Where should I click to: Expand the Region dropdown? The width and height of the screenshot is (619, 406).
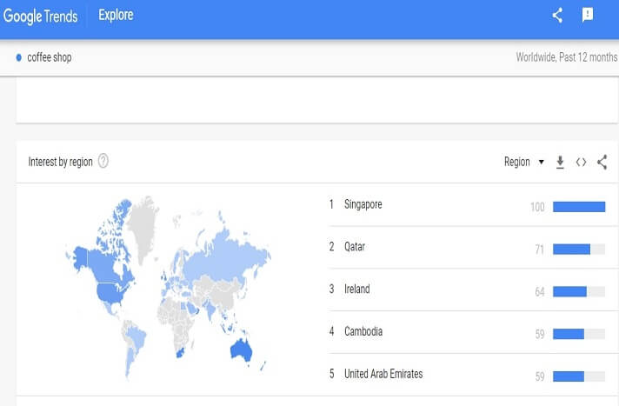(x=523, y=162)
